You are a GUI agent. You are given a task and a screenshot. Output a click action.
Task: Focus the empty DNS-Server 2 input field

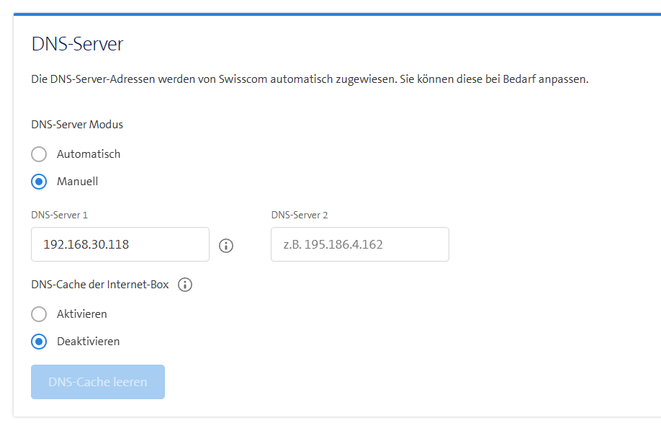pos(359,244)
